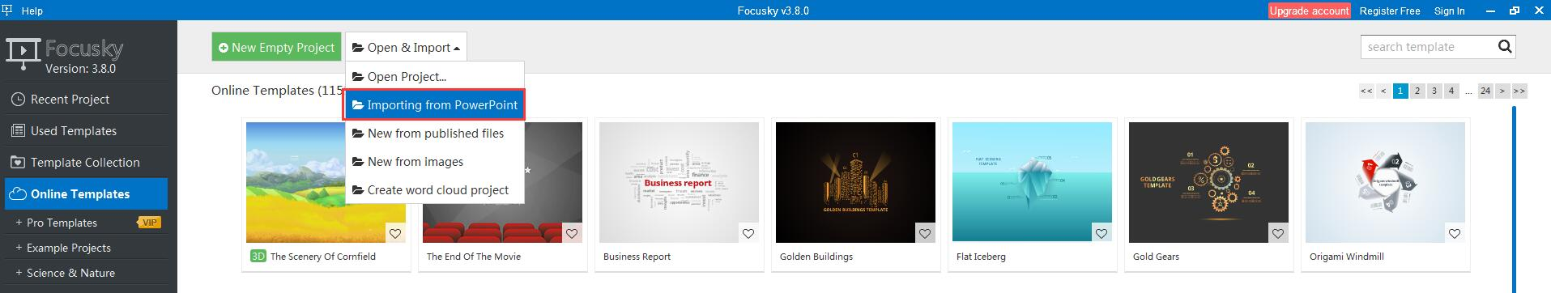Minimize the Focusky window
The height and width of the screenshot is (293, 1551).
click(1491, 11)
